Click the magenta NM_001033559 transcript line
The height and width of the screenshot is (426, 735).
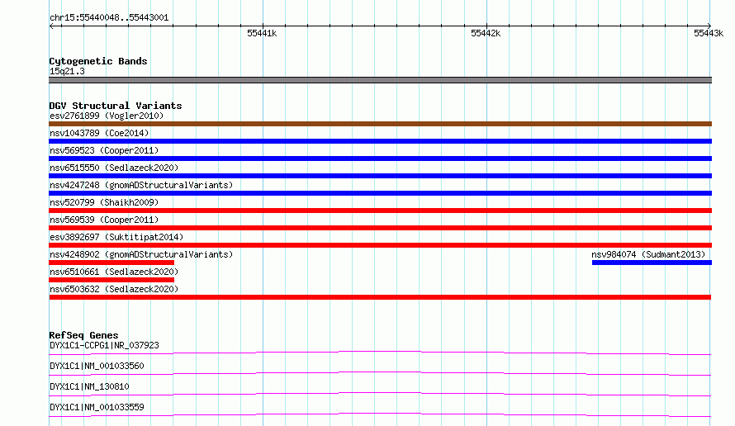point(380,414)
